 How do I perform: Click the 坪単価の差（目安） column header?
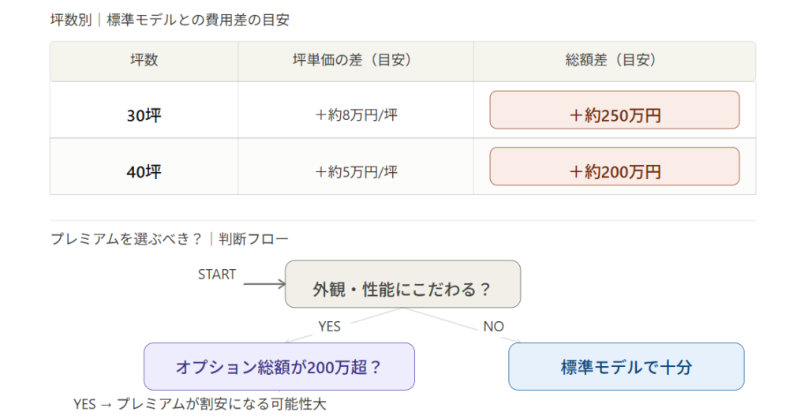point(355,61)
